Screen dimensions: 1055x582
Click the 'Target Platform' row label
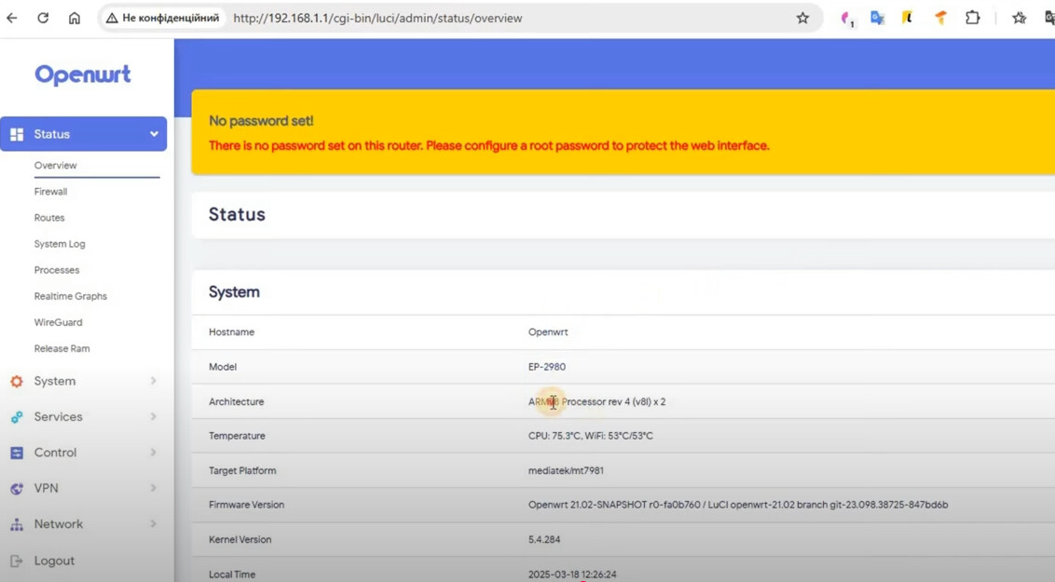point(242,471)
